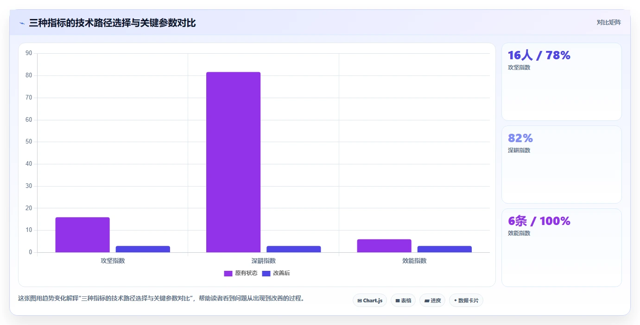Click the 效能指数 x-axis label
This screenshot has width=640, height=325.
point(414,261)
